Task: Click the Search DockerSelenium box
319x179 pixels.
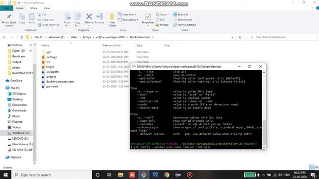Action: [x=282, y=37]
